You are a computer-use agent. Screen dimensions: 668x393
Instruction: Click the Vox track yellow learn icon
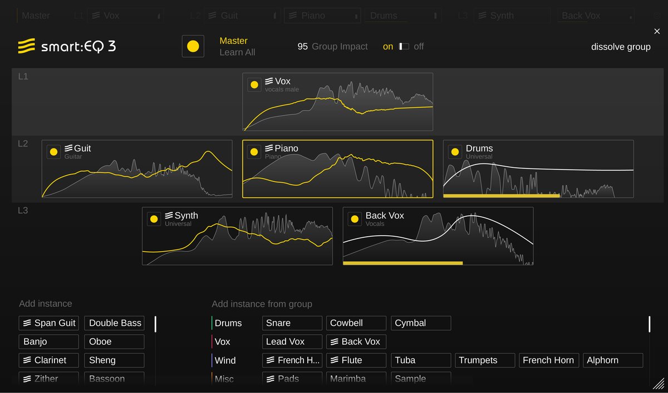pos(254,84)
